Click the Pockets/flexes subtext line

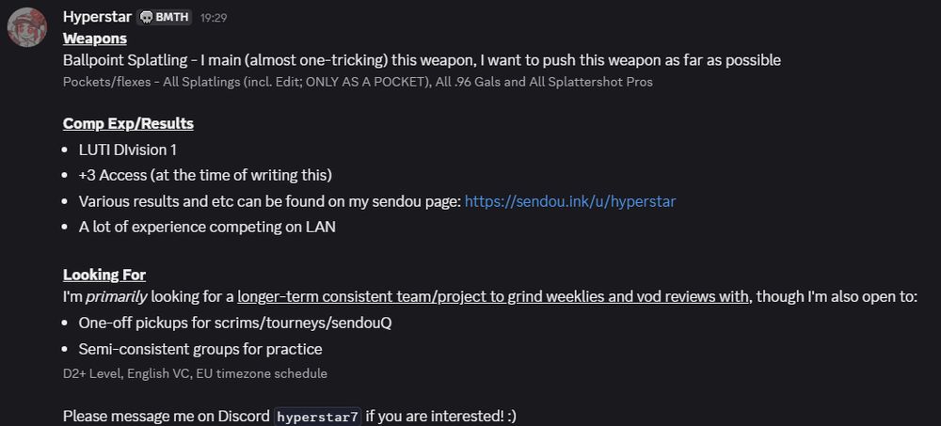(358, 82)
